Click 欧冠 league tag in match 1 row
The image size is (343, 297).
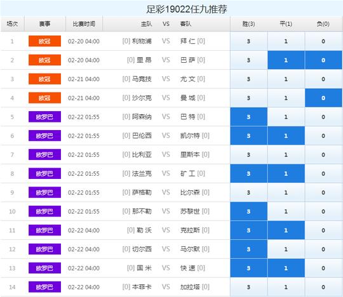point(44,41)
